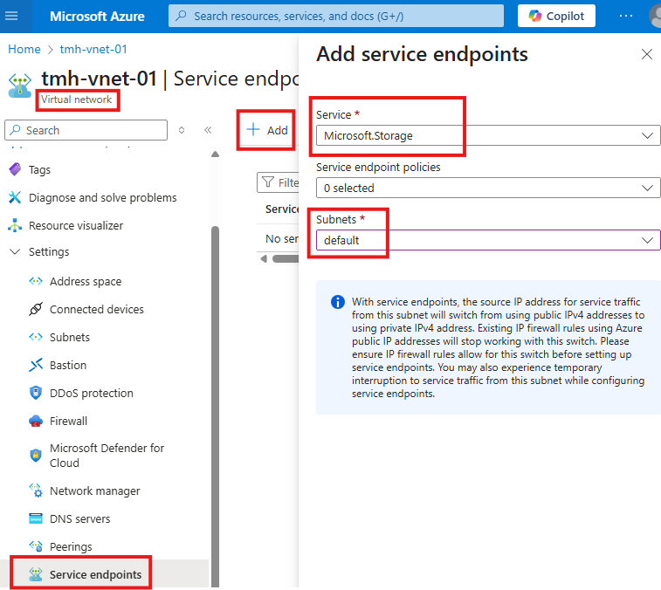Open the Service endpoint policies dropdown
Screen dimensions: 661x590
(x=488, y=188)
